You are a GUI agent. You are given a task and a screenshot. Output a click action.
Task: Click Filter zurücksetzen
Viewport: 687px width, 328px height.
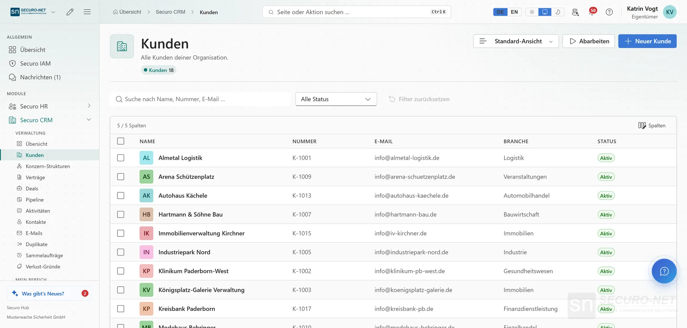coord(419,99)
